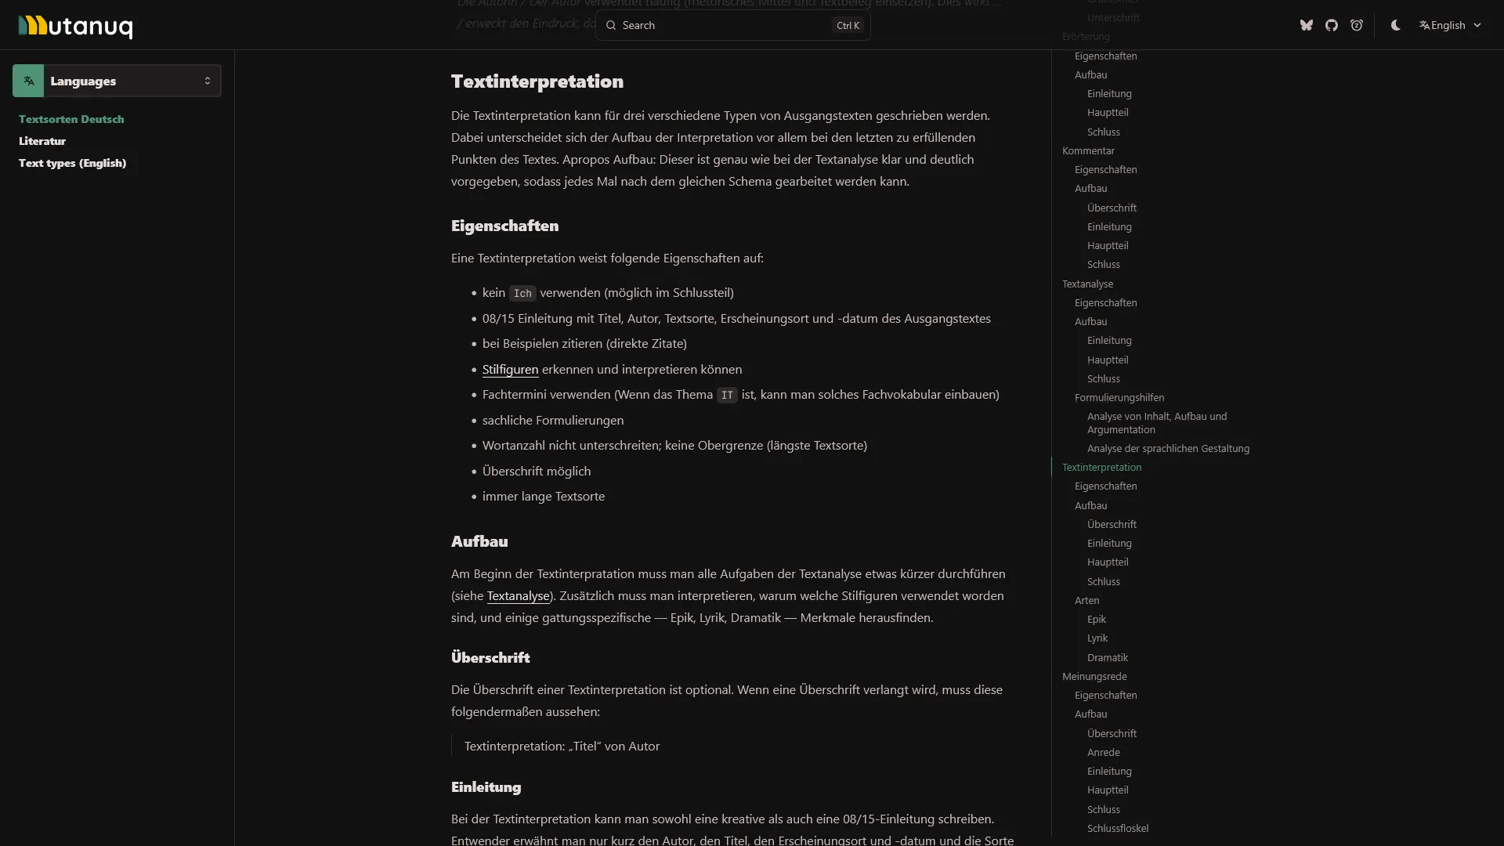Image resolution: width=1504 pixels, height=846 pixels.
Task: Follow the Textanalyse link in Aufbau paragraph
Action: 519,595
